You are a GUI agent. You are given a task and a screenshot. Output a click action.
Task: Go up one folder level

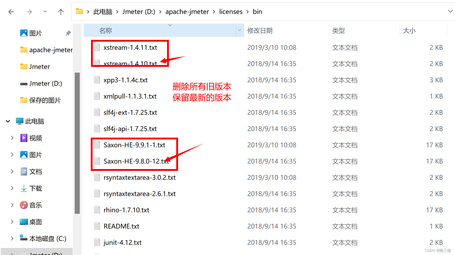(x=61, y=12)
